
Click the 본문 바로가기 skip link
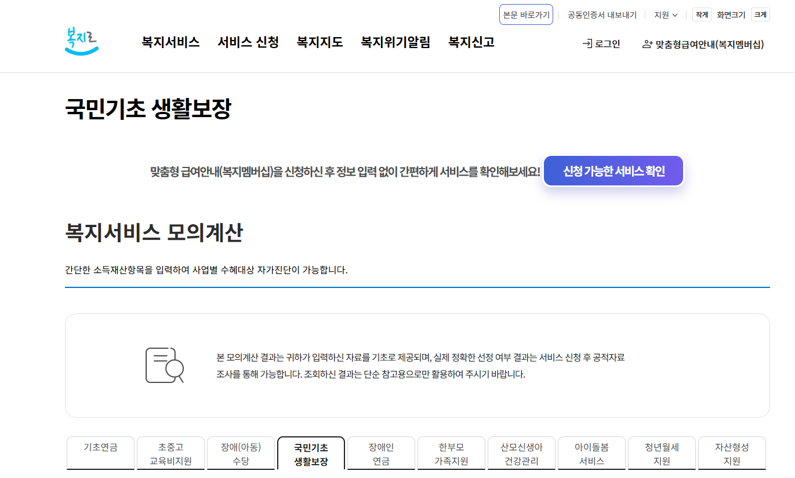[525, 15]
